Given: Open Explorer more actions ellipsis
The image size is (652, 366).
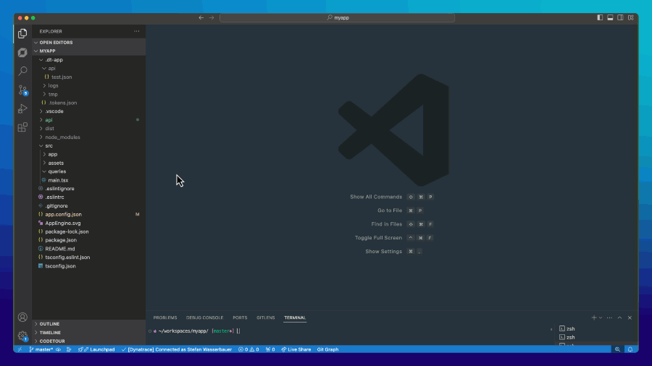Looking at the screenshot, I should (137, 31).
